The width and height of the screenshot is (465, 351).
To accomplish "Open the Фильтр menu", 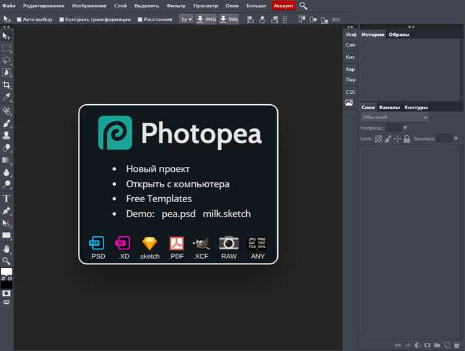I will pyautogui.click(x=176, y=6).
